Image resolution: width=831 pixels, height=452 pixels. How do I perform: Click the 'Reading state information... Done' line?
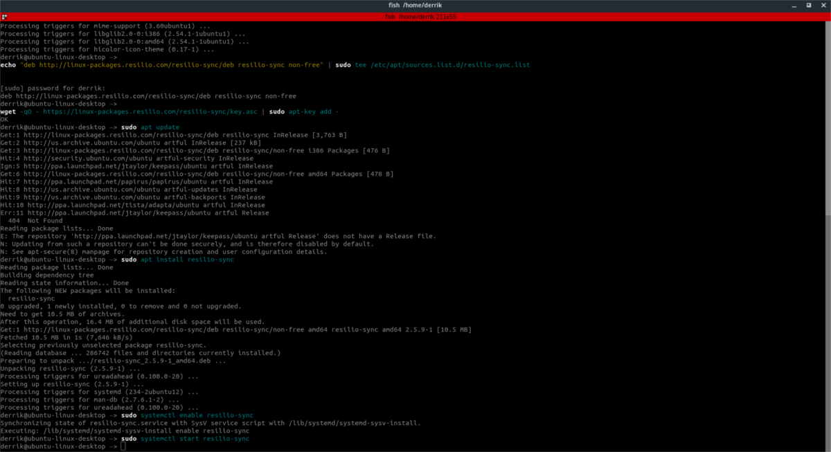pos(64,282)
